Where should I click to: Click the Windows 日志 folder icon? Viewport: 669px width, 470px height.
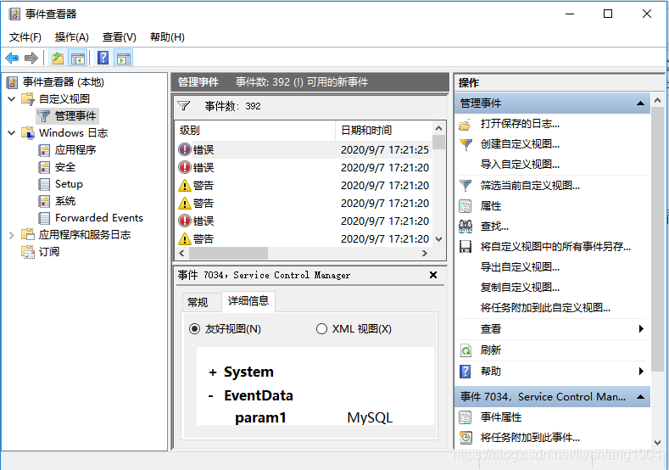pos(28,132)
